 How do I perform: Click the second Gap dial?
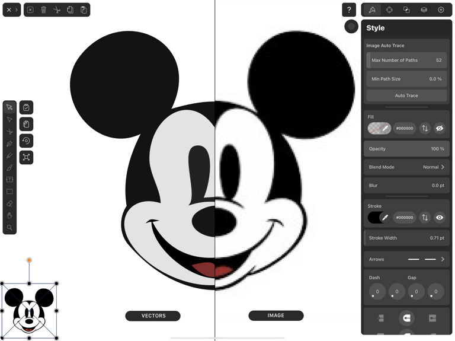point(435,292)
